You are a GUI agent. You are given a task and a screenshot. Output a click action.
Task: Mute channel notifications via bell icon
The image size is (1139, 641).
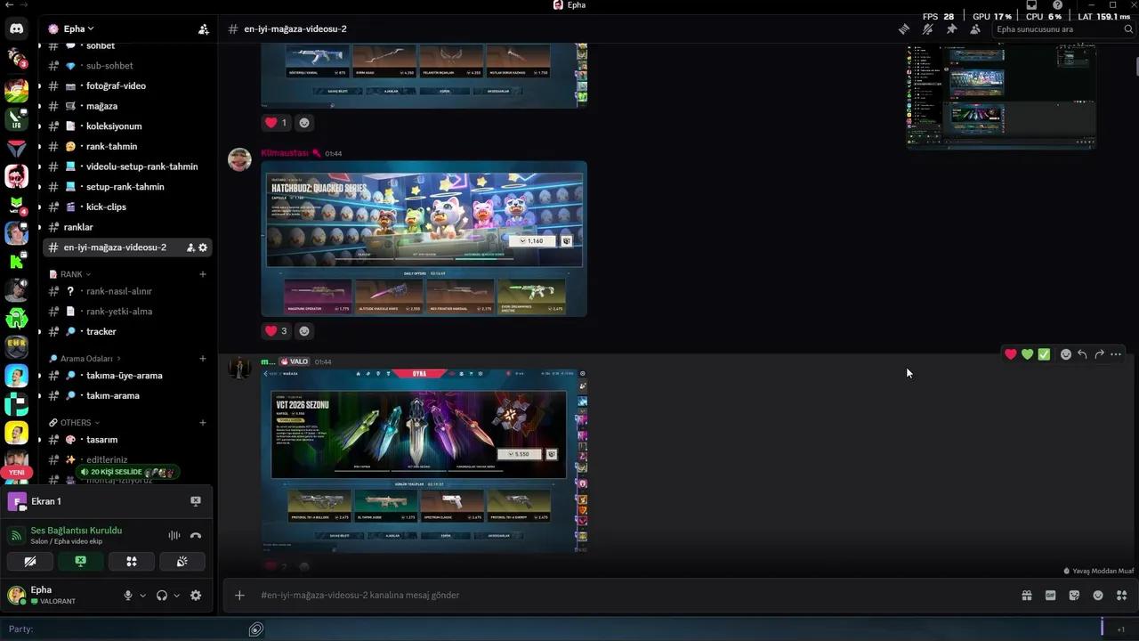pos(927,29)
